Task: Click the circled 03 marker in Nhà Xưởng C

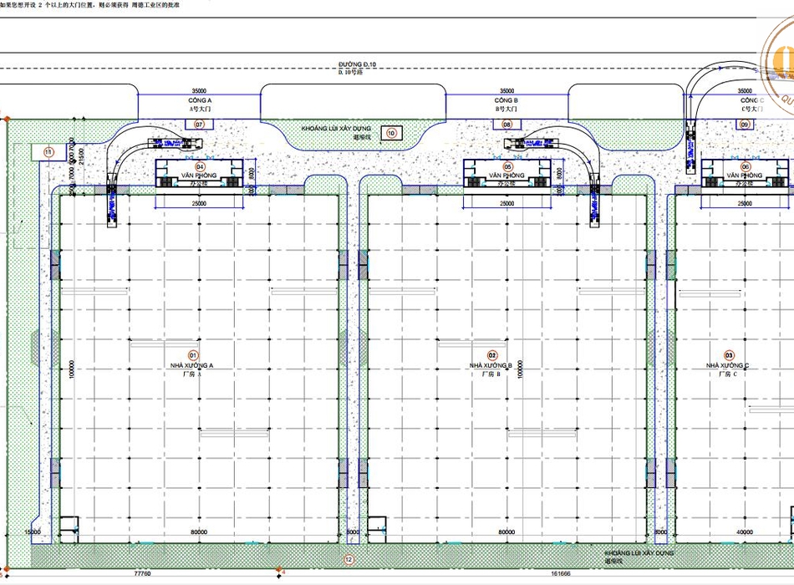Action: (729, 355)
